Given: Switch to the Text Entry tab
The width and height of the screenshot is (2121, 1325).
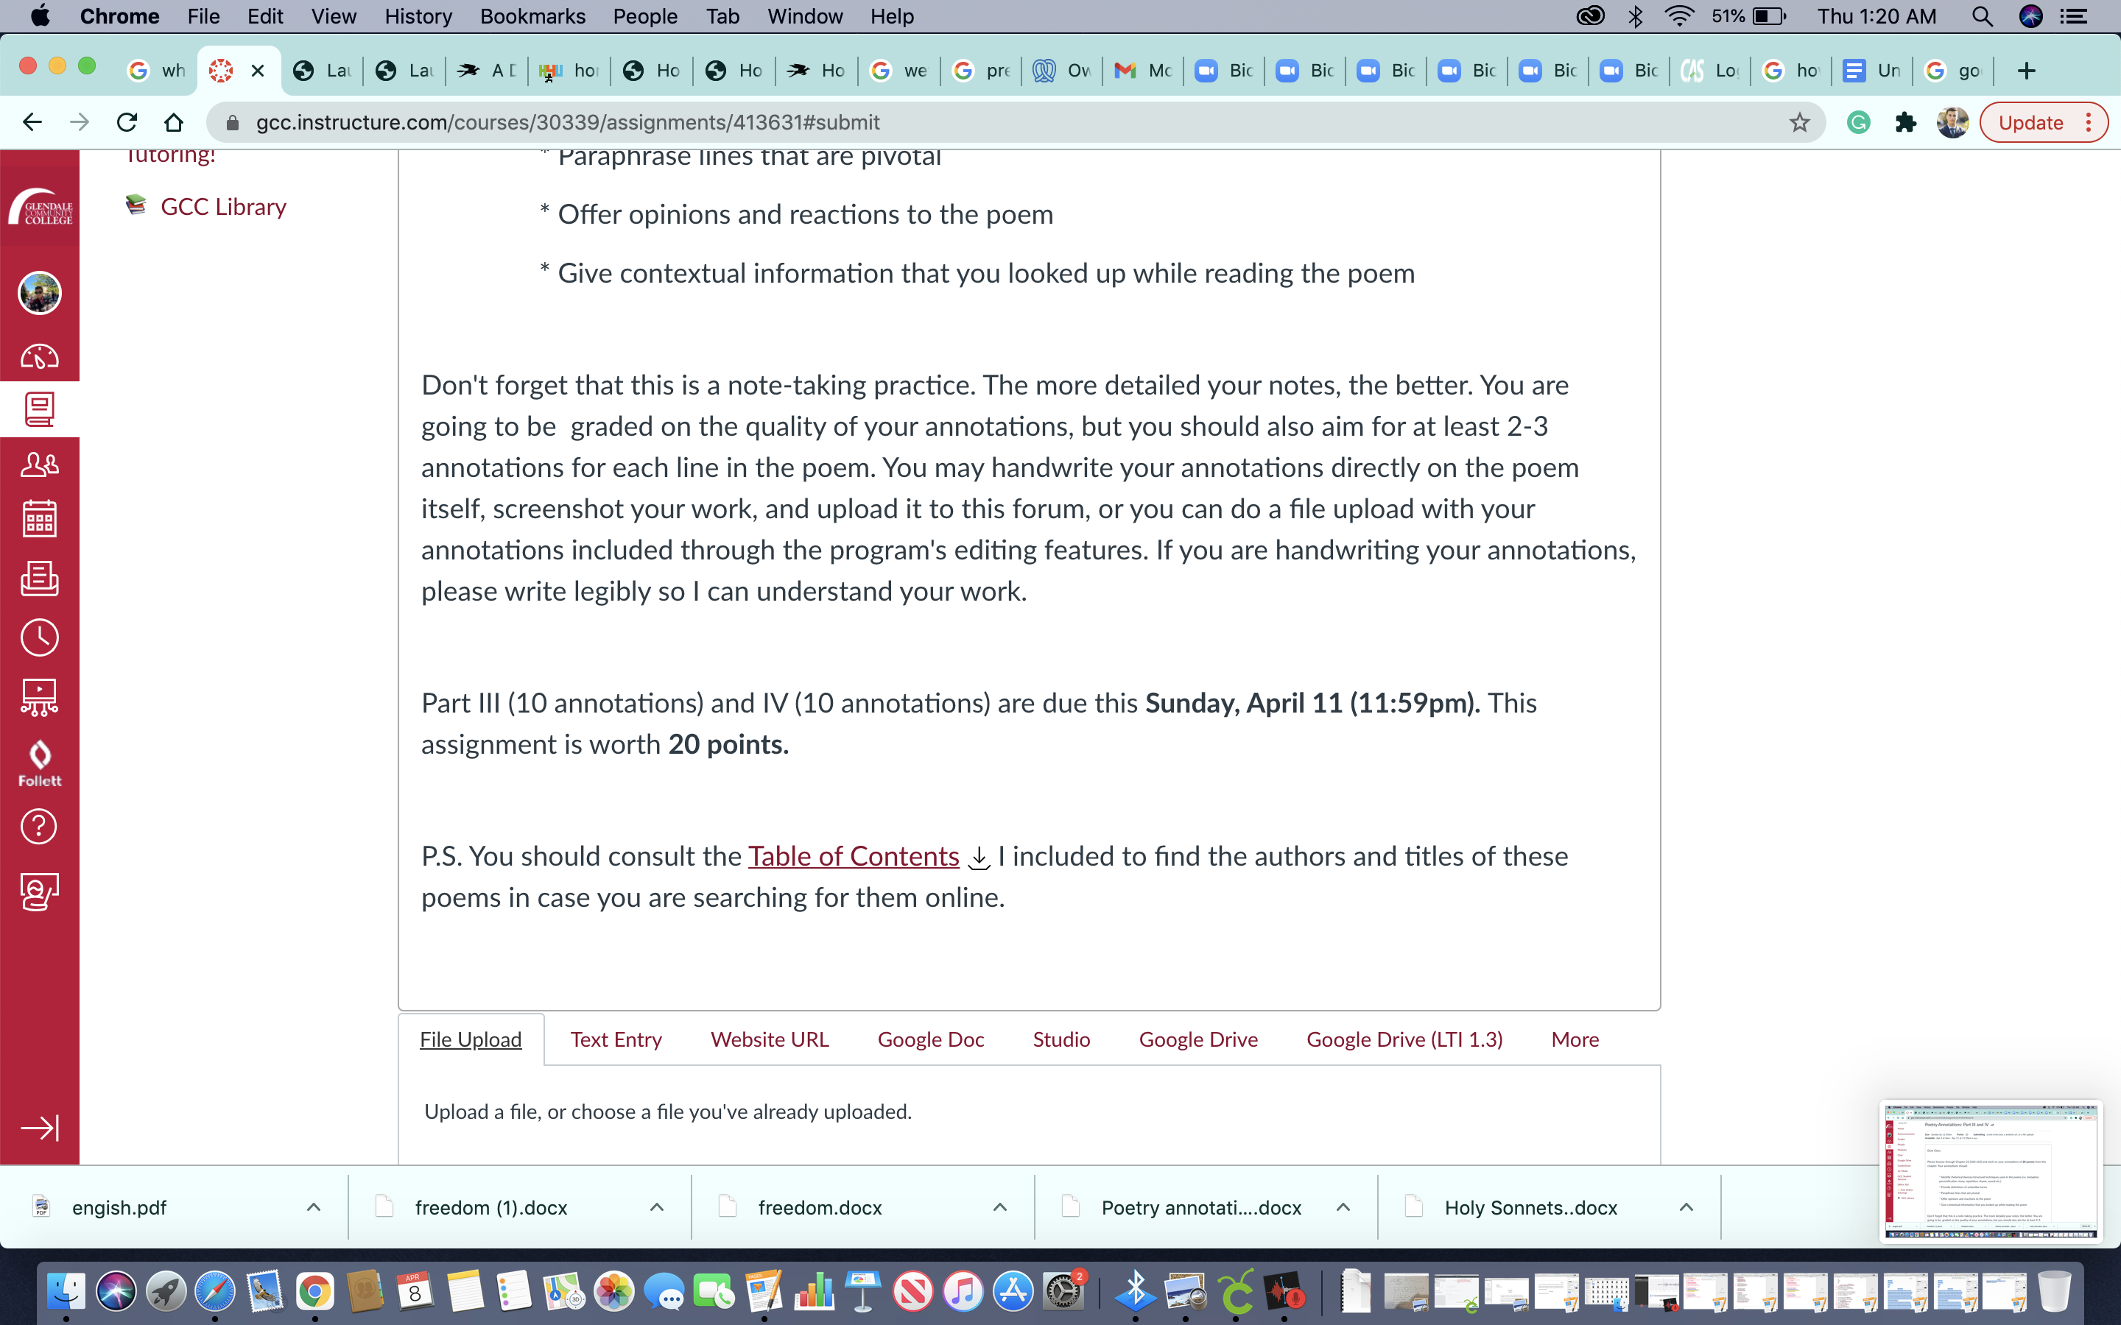Looking at the screenshot, I should tap(615, 1039).
